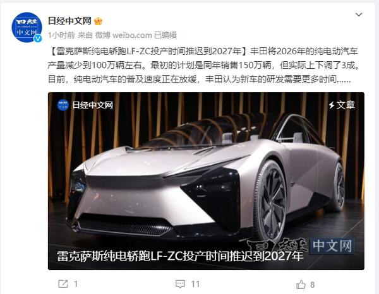Click the 日经中文网 label inside article card
Image resolution: width=379 pixels, height=294 pixels.
click(x=93, y=105)
